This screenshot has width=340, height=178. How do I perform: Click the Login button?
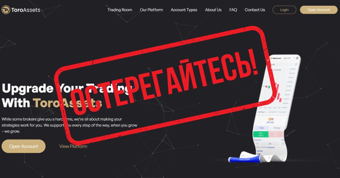[x=284, y=10]
